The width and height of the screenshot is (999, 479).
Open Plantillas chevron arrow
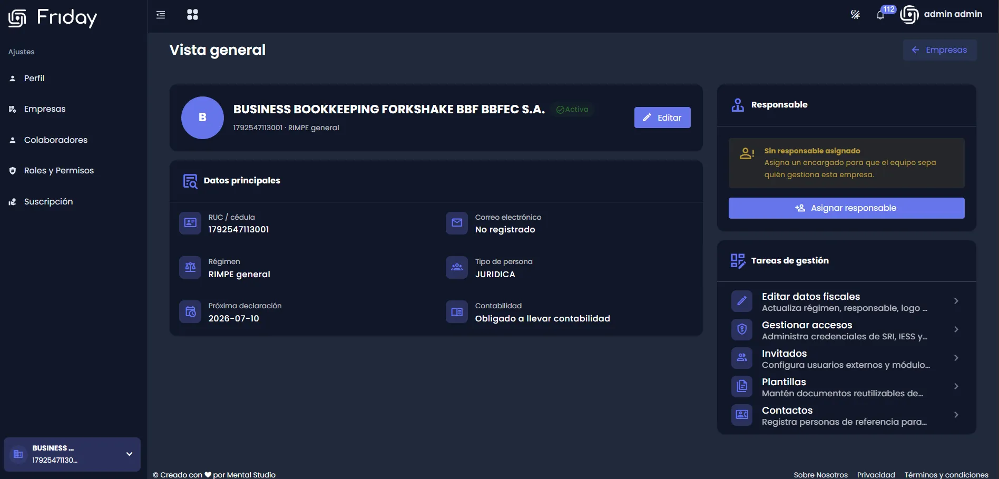(956, 386)
